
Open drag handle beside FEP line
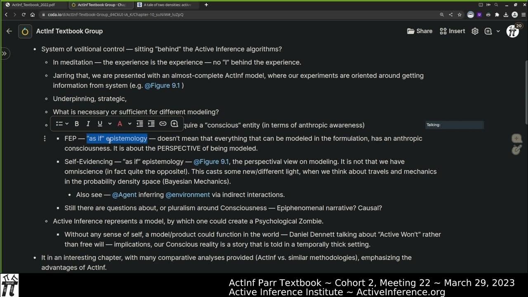pos(45,139)
